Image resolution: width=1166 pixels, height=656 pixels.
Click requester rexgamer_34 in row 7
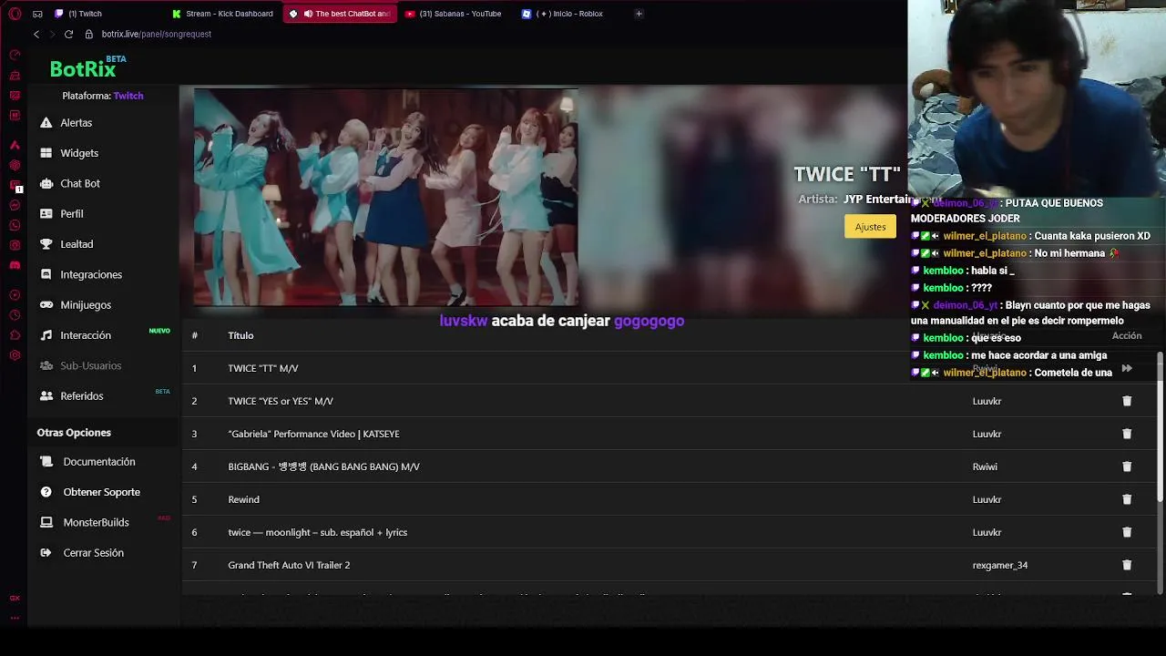pyautogui.click(x=999, y=565)
